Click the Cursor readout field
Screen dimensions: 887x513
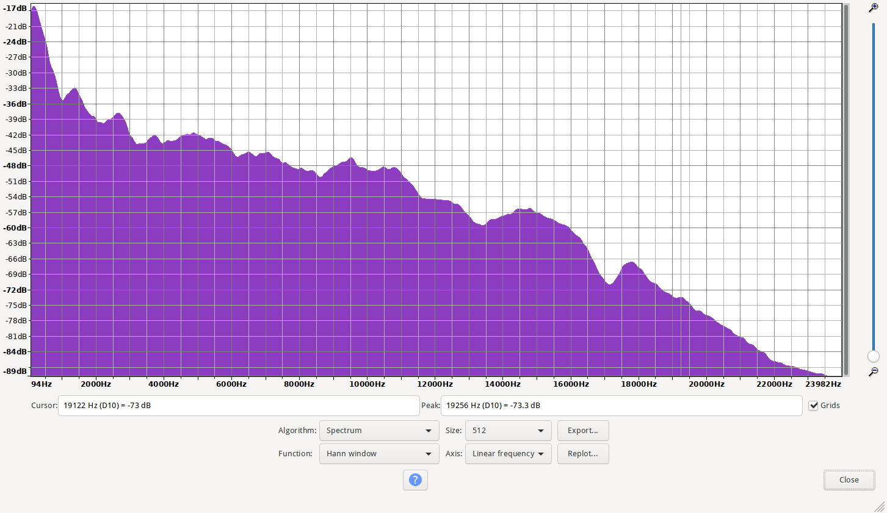coord(239,406)
